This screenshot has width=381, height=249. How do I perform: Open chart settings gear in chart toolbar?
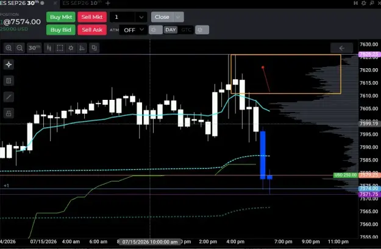[71, 48]
